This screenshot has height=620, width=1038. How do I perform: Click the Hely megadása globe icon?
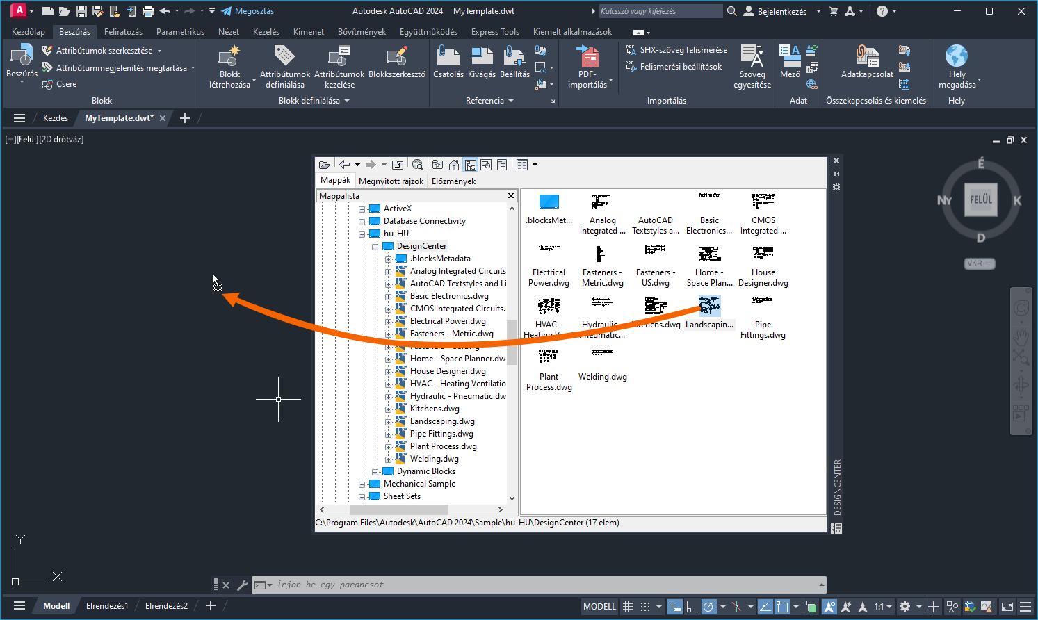tap(957, 57)
